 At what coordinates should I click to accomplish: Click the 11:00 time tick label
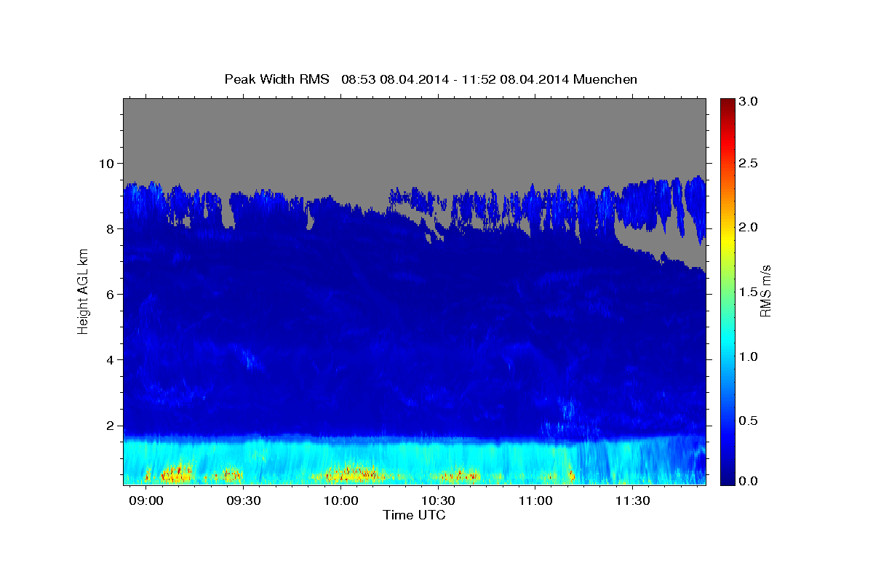point(535,501)
